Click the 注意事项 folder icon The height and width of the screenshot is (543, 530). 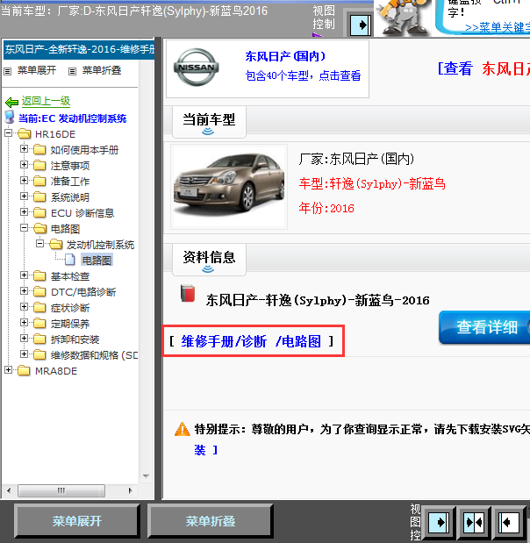(x=39, y=166)
